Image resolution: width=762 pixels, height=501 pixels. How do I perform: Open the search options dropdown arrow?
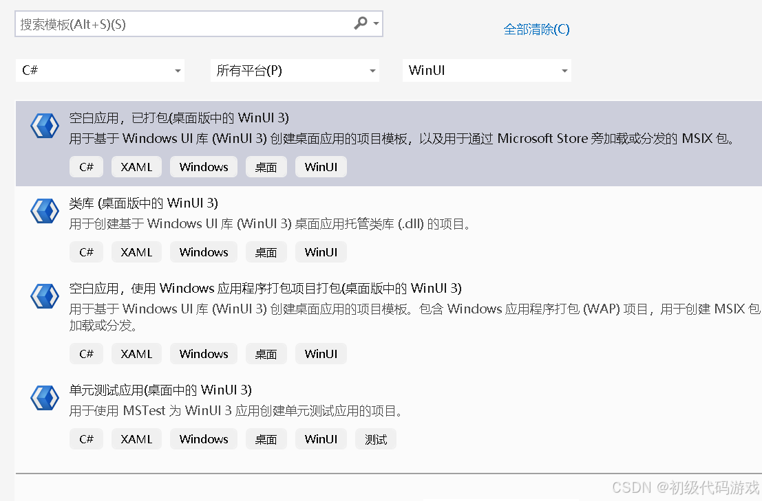(376, 23)
